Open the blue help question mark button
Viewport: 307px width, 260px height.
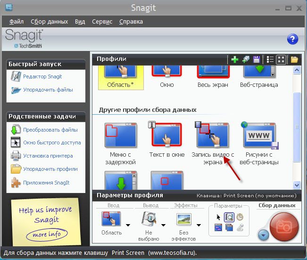click(x=292, y=39)
